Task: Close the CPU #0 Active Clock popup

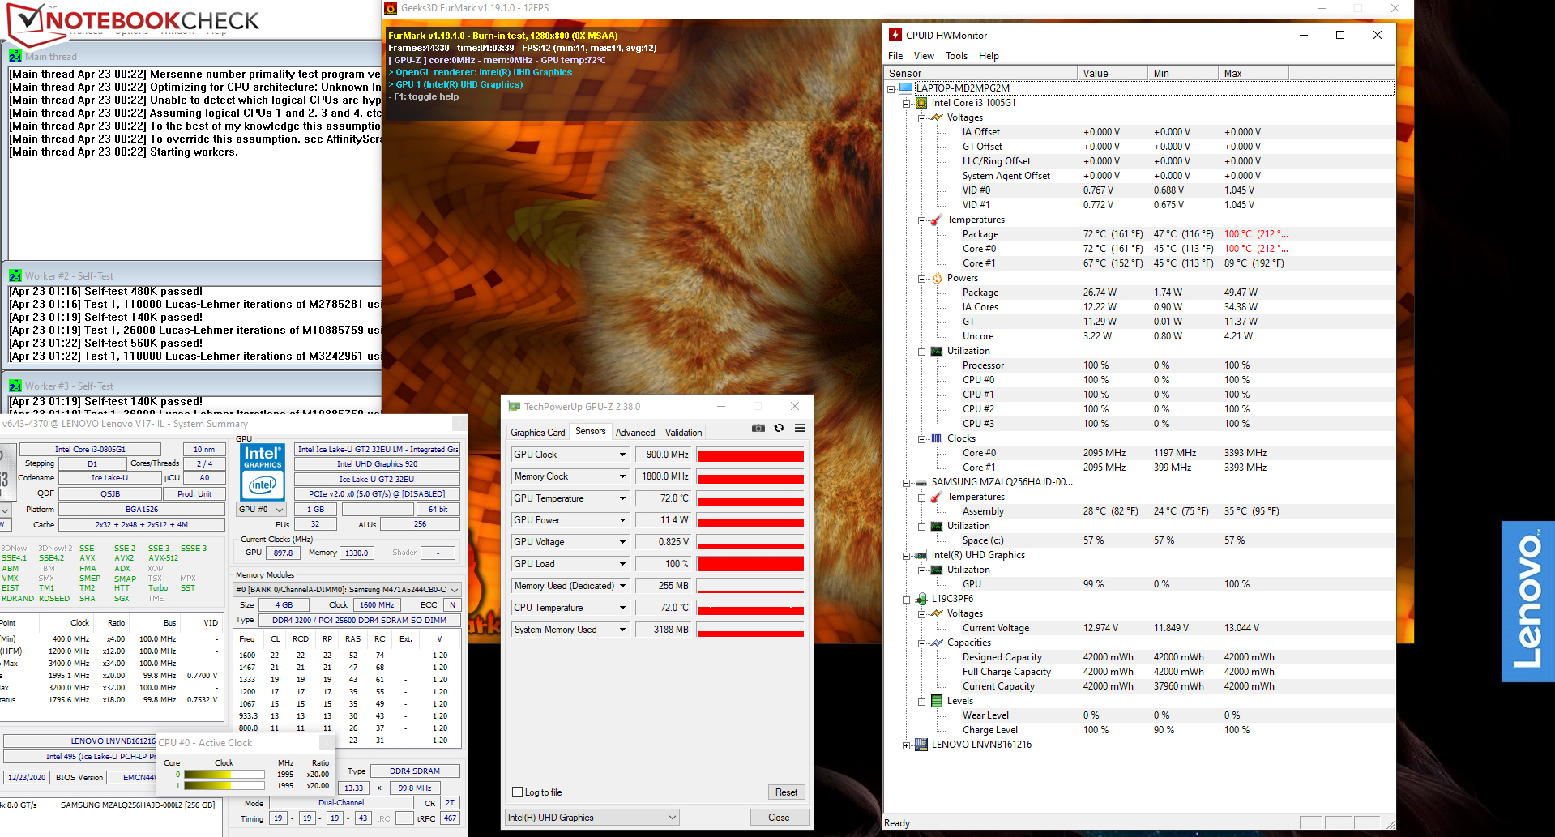Action: pyautogui.click(x=326, y=743)
